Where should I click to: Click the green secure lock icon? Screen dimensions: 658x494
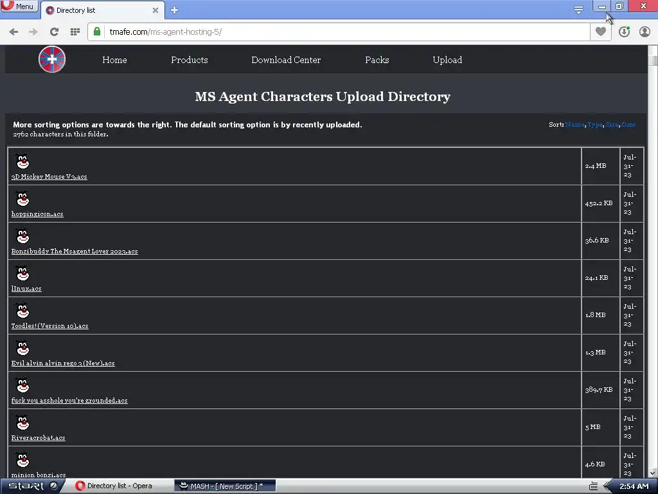[97, 32]
